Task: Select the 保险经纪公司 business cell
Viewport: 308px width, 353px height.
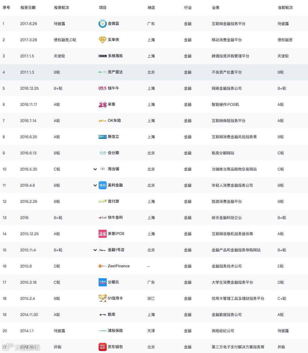Action: [x=223, y=331]
